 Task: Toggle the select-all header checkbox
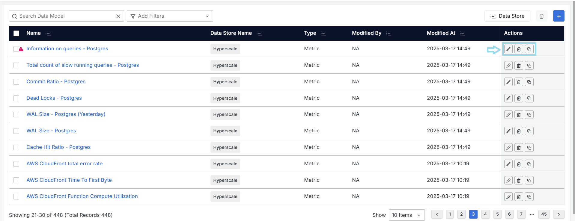click(x=16, y=34)
